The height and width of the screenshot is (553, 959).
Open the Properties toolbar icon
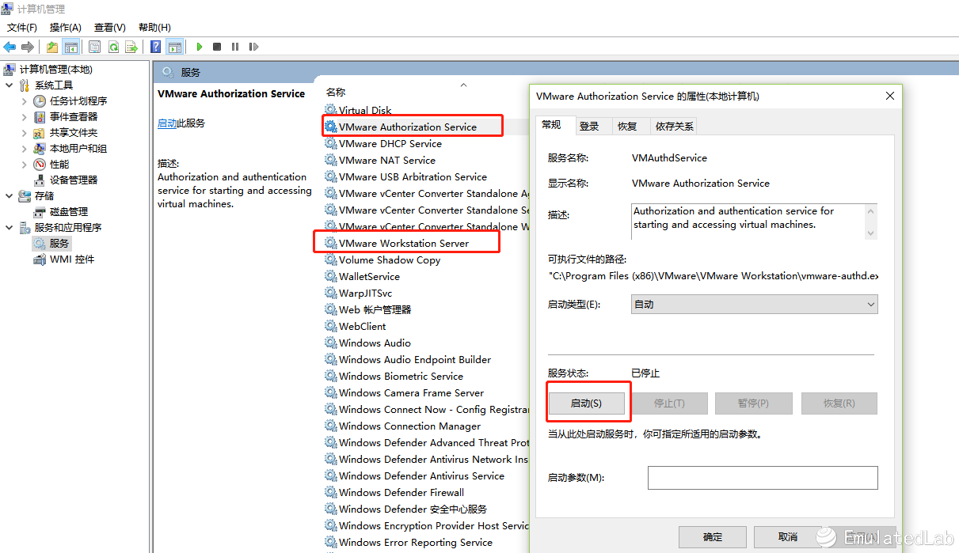coord(95,47)
